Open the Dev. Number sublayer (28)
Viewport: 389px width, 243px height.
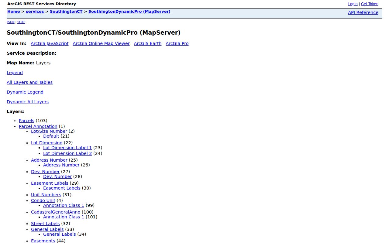pyautogui.click(x=57, y=176)
